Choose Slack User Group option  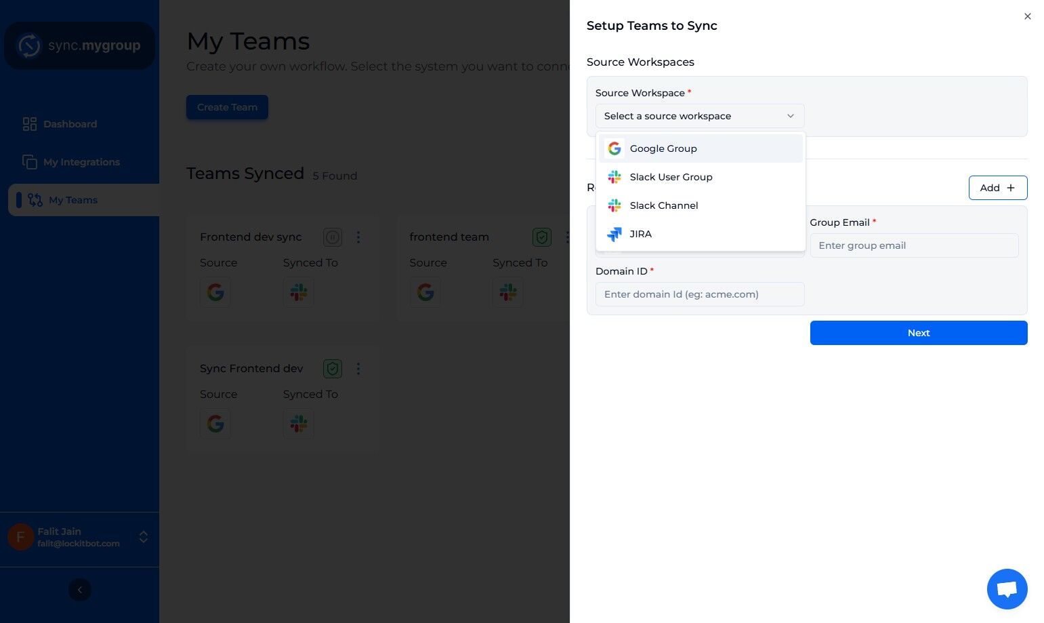pos(701,177)
